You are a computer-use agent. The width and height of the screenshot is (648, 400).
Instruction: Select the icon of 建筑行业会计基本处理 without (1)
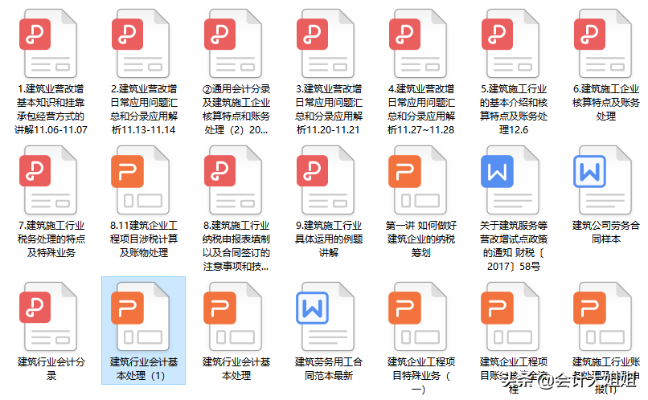tap(234, 316)
